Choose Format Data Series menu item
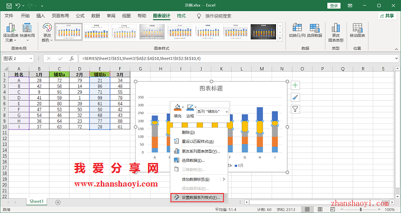The image size is (401, 213). 197,198
